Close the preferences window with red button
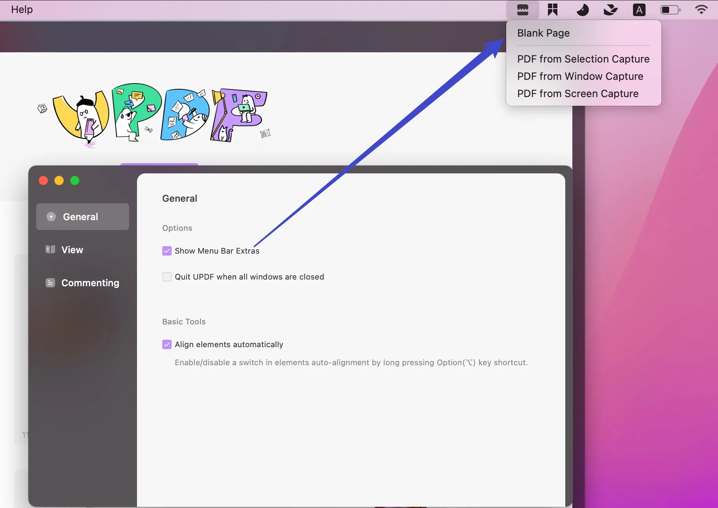Screen dimensions: 718x508 (x=43, y=180)
